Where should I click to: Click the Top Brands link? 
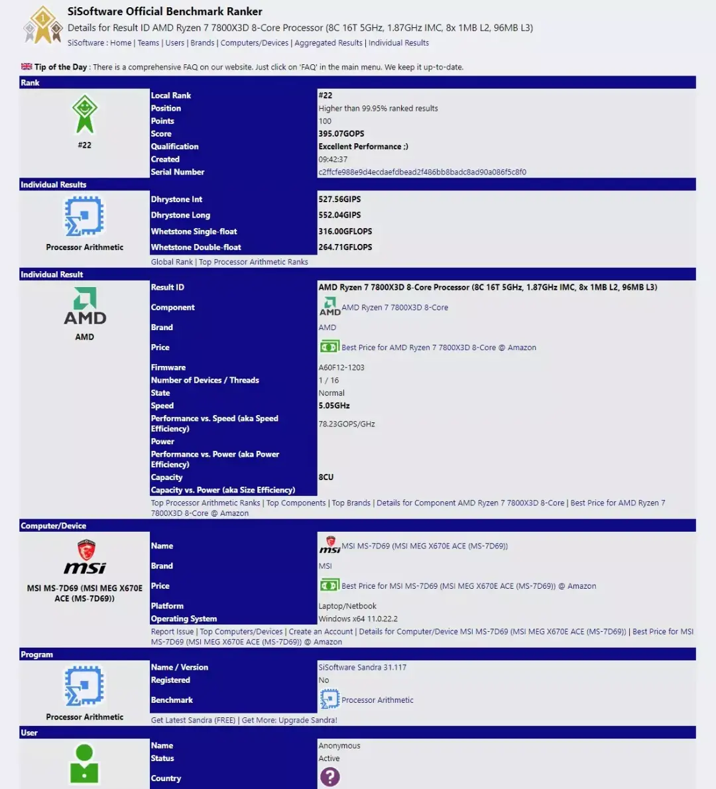point(351,503)
